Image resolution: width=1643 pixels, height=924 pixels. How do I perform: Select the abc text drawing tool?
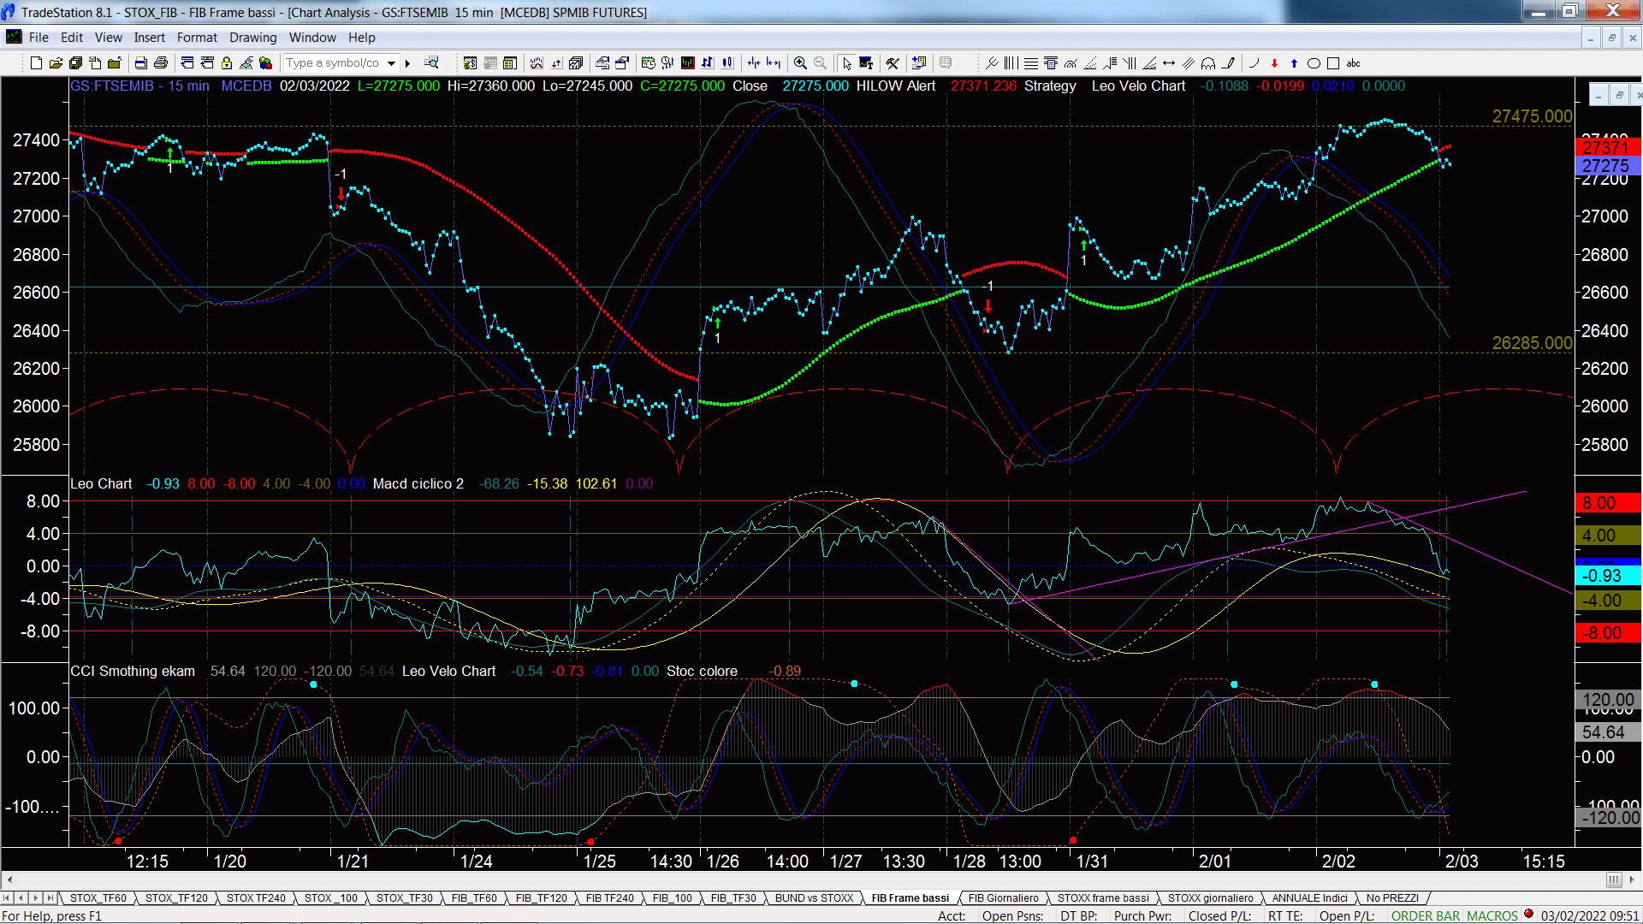pos(1353,62)
